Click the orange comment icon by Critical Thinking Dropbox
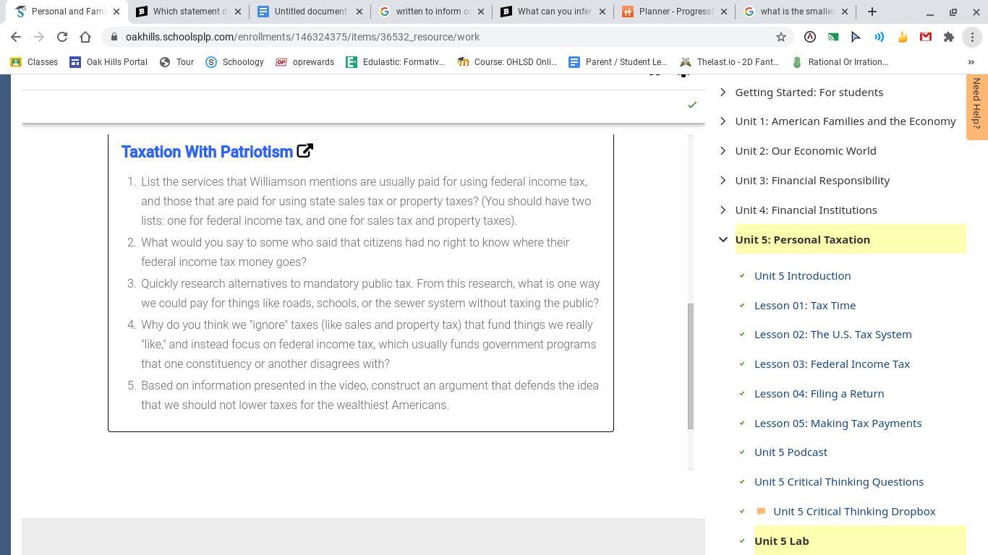Viewport: 988px width, 555px height. (x=761, y=512)
